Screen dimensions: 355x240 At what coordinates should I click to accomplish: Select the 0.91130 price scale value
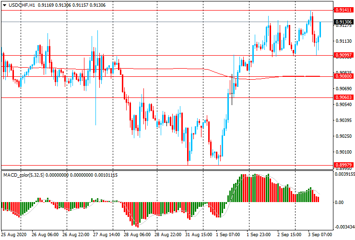pos(343,41)
